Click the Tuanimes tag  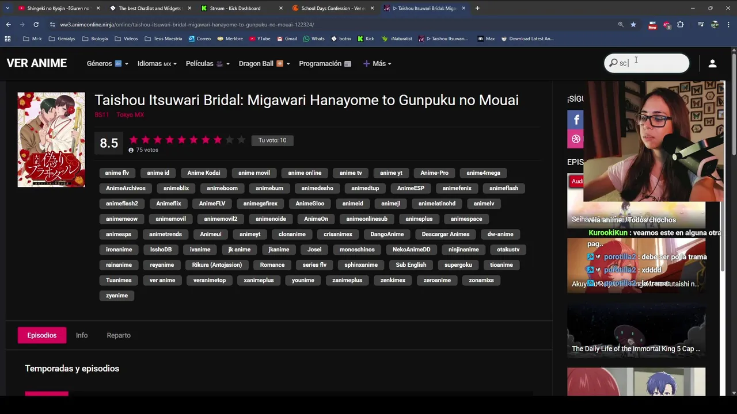119,280
